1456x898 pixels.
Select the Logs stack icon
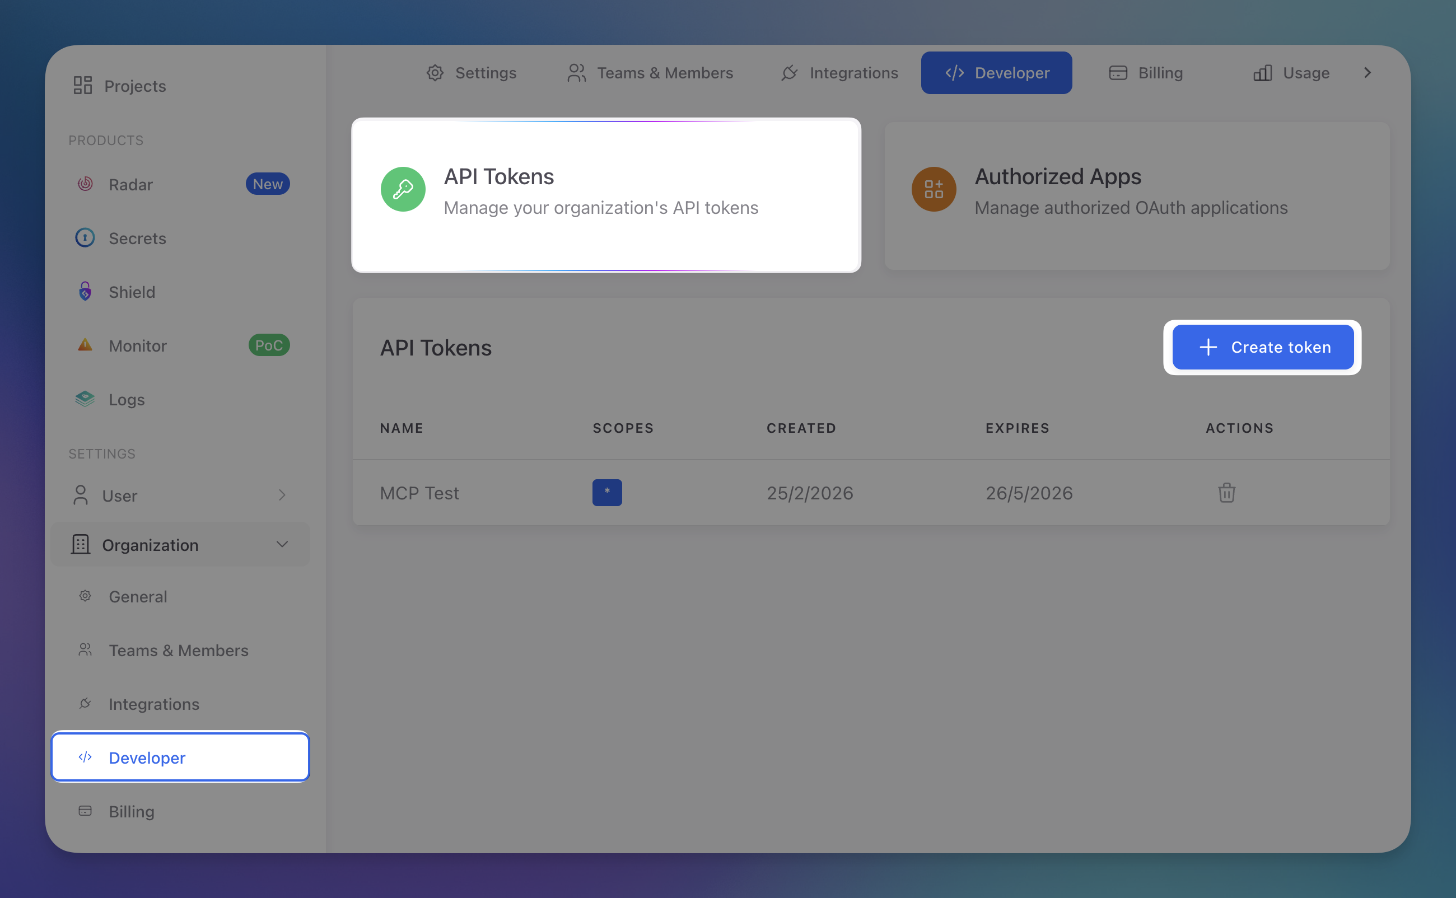(x=85, y=399)
